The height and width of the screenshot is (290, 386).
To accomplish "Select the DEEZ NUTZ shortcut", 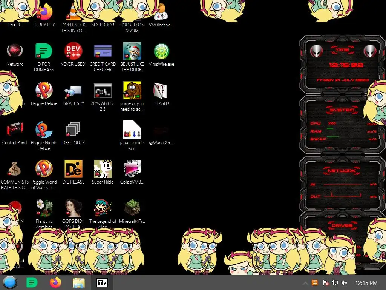I will (x=74, y=133).
